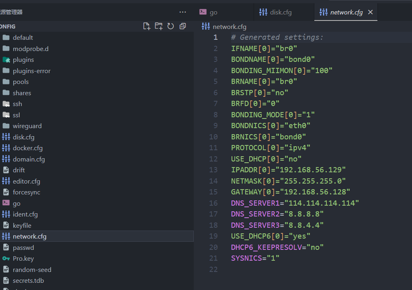Expand the ssl folder
The image size is (412, 290).
pos(97,115)
